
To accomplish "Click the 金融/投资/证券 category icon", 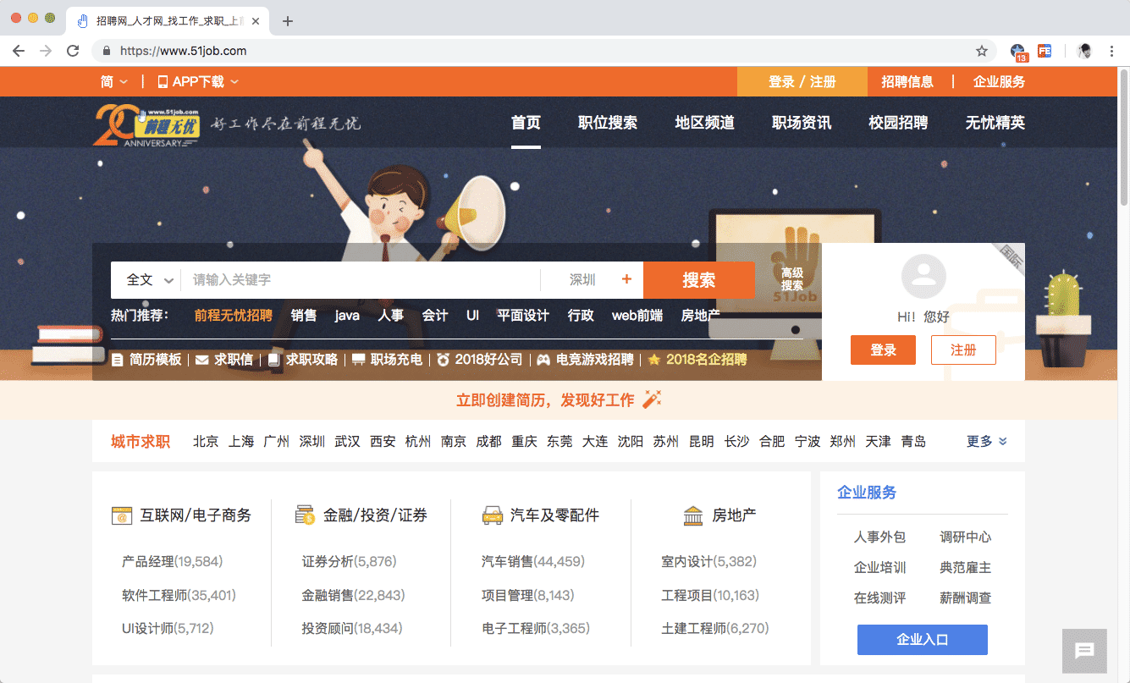I will click(305, 515).
